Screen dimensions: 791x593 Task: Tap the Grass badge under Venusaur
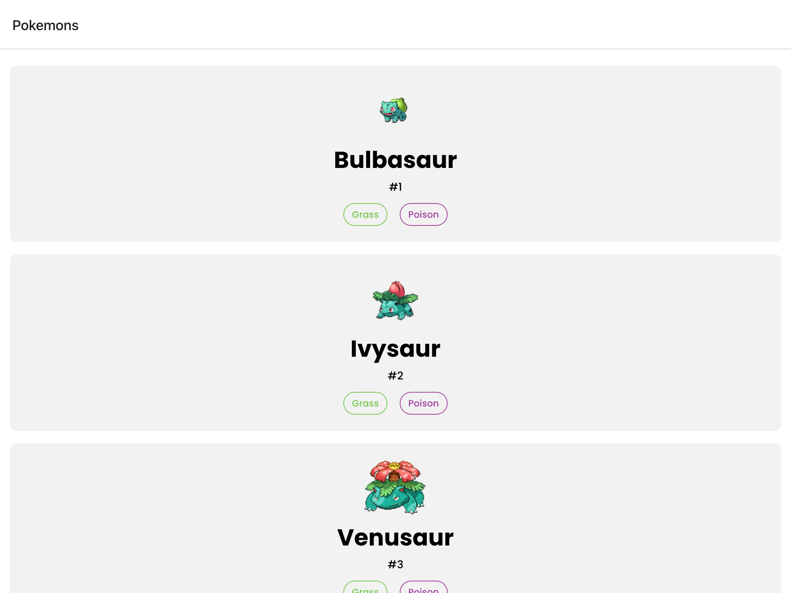pos(365,589)
